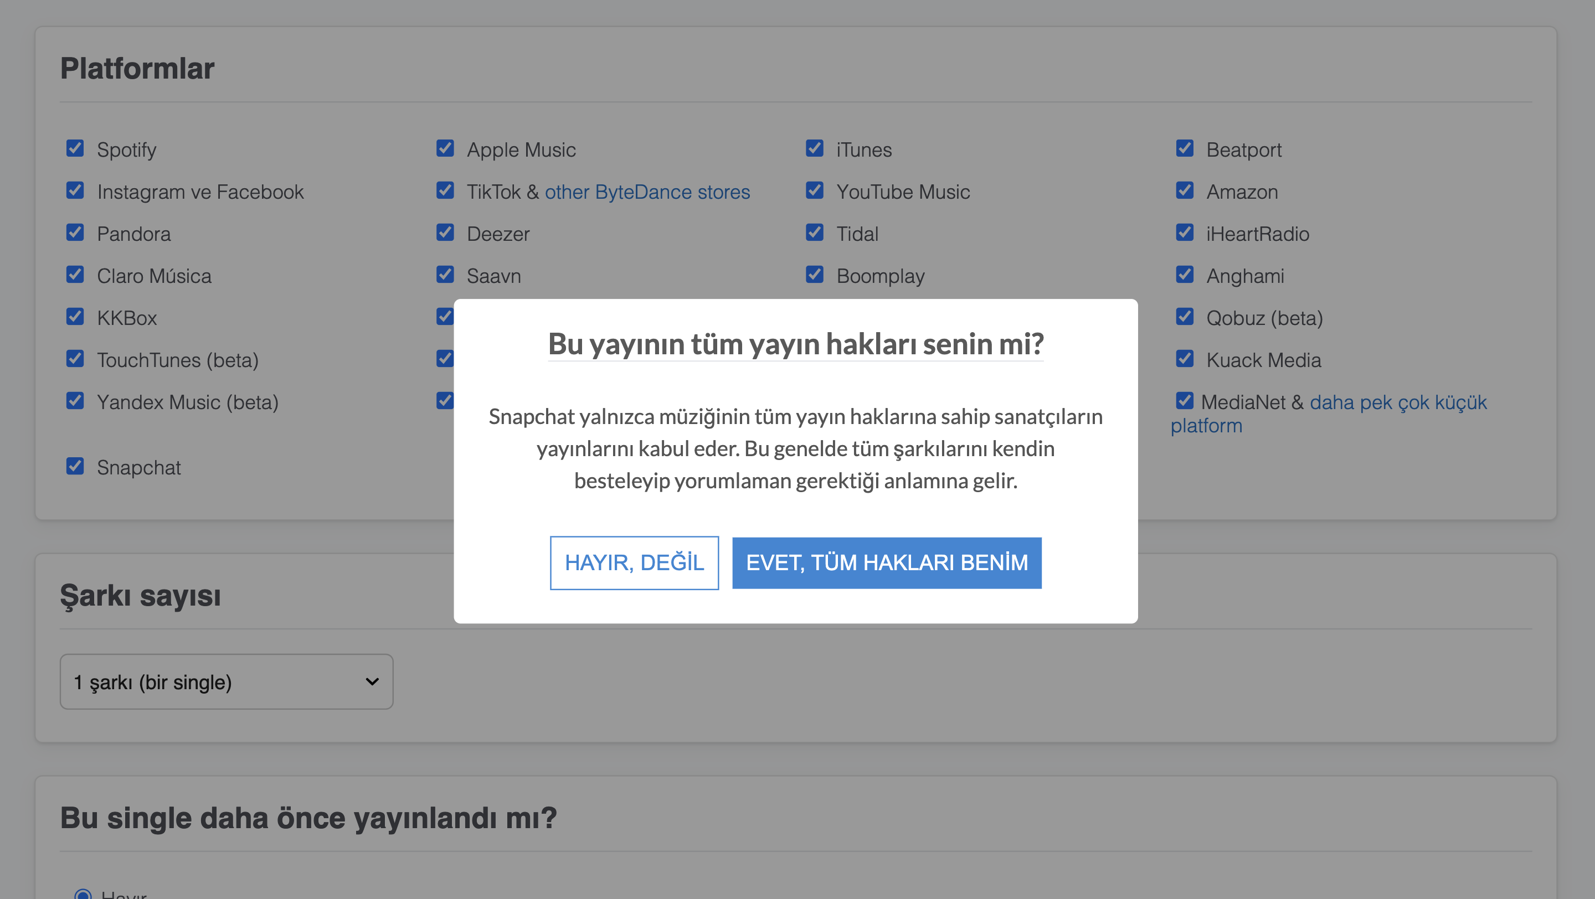Toggle the YouTube Music checkbox

pyautogui.click(x=815, y=190)
